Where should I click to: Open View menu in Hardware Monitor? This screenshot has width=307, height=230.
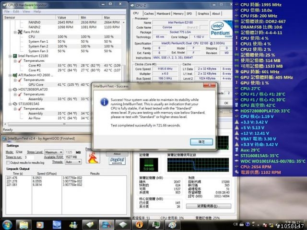pos(26,11)
